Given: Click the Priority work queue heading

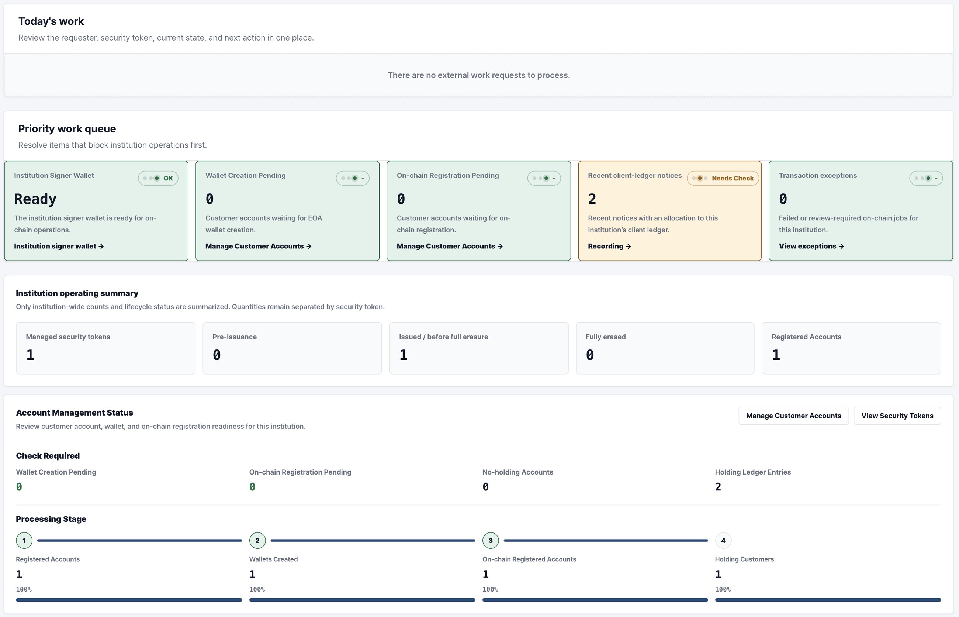Looking at the screenshot, I should [67, 129].
